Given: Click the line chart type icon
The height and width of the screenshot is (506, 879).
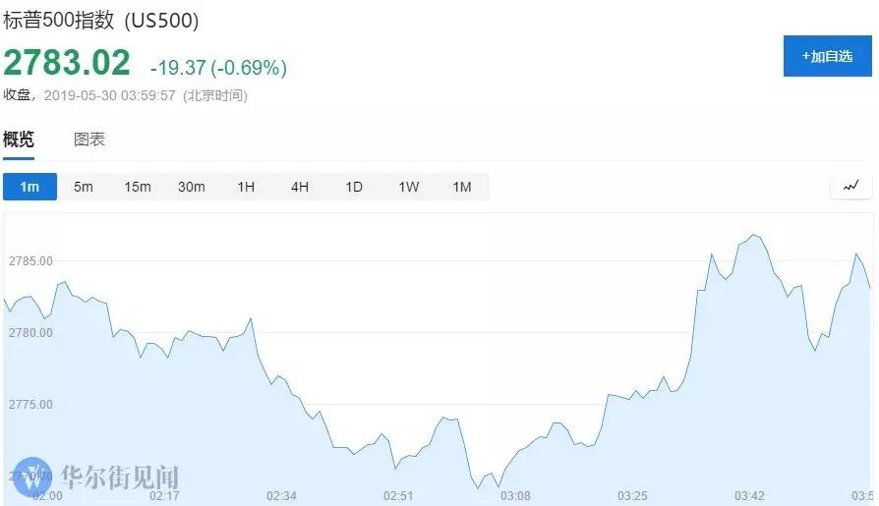Looking at the screenshot, I should (850, 186).
